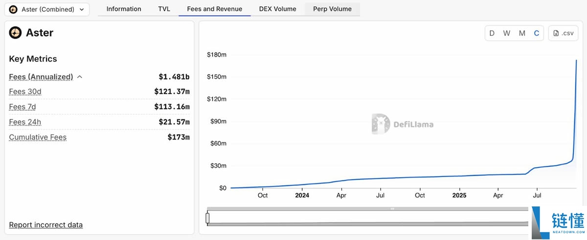Select the cumulative C chart interval

(537, 33)
